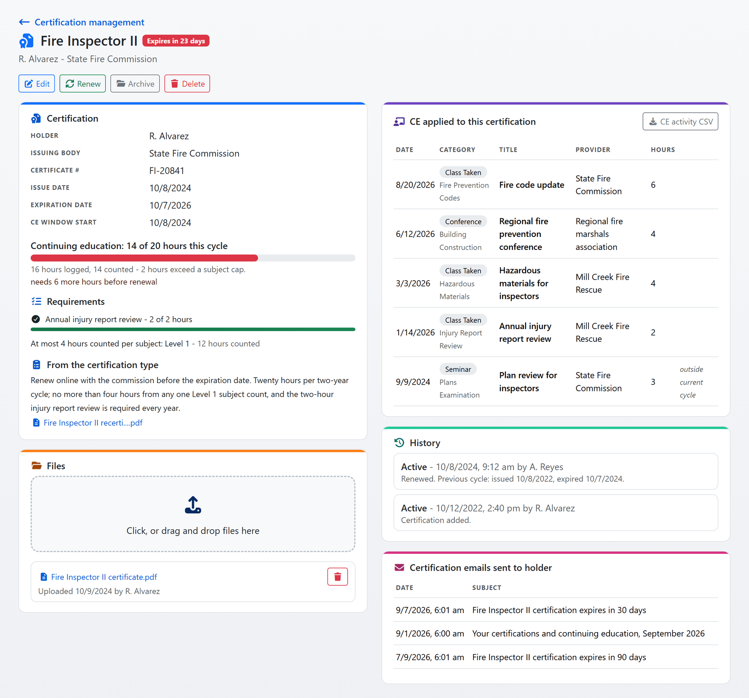Click the Fire Inspector II certificate badge icon
This screenshot has width=749, height=698.
click(x=26, y=41)
